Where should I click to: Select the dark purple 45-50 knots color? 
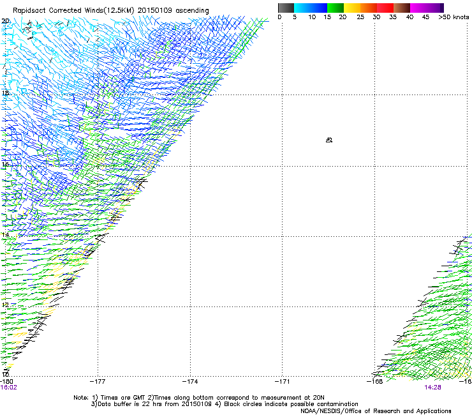coord(435,8)
